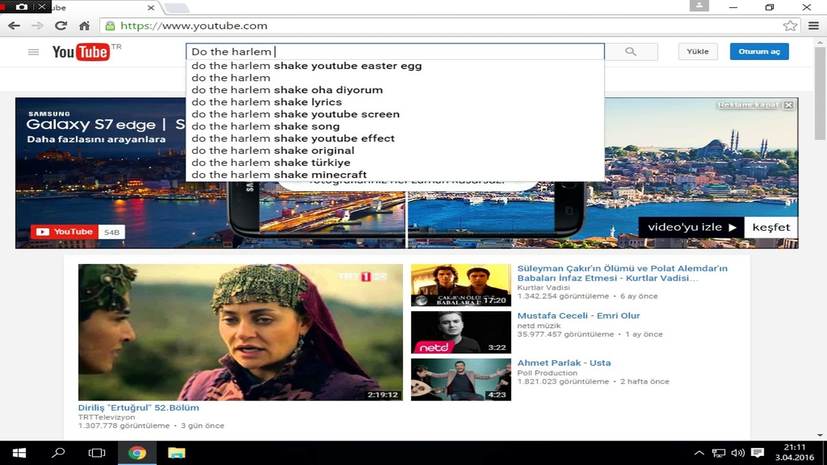The image size is (827, 465).
Task: Select suggestion "shake youtube screen"
Action: [395, 114]
